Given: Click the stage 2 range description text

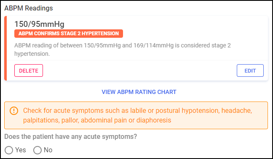Looking at the screenshot, I should [x=123, y=50].
